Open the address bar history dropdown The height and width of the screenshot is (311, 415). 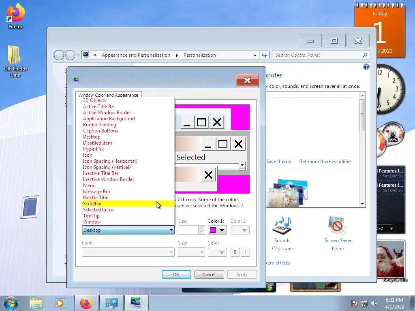click(x=255, y=55)
